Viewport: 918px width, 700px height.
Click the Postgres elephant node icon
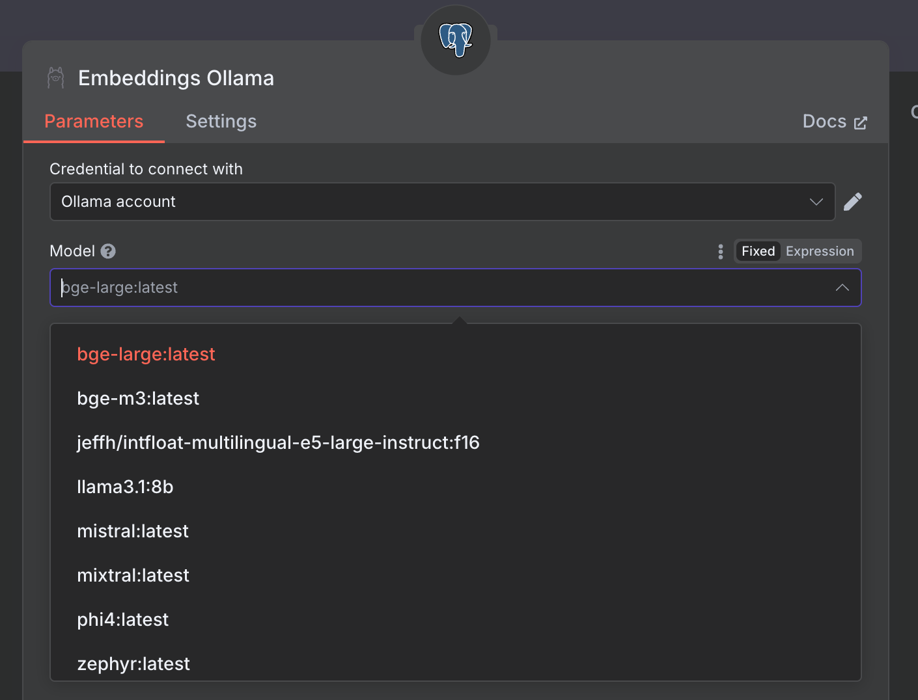pyautogui.click(x=456, y=40)
